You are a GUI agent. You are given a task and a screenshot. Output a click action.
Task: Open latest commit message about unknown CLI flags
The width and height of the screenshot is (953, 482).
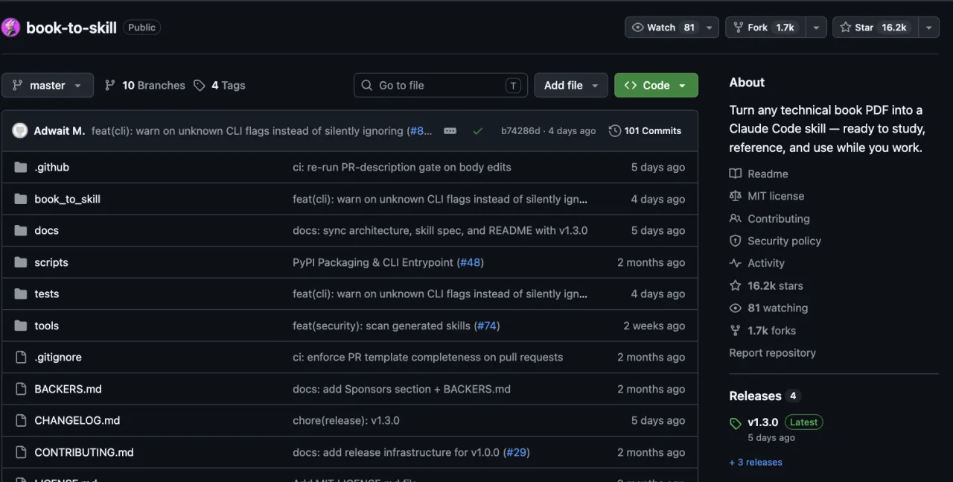coord(261,130)
